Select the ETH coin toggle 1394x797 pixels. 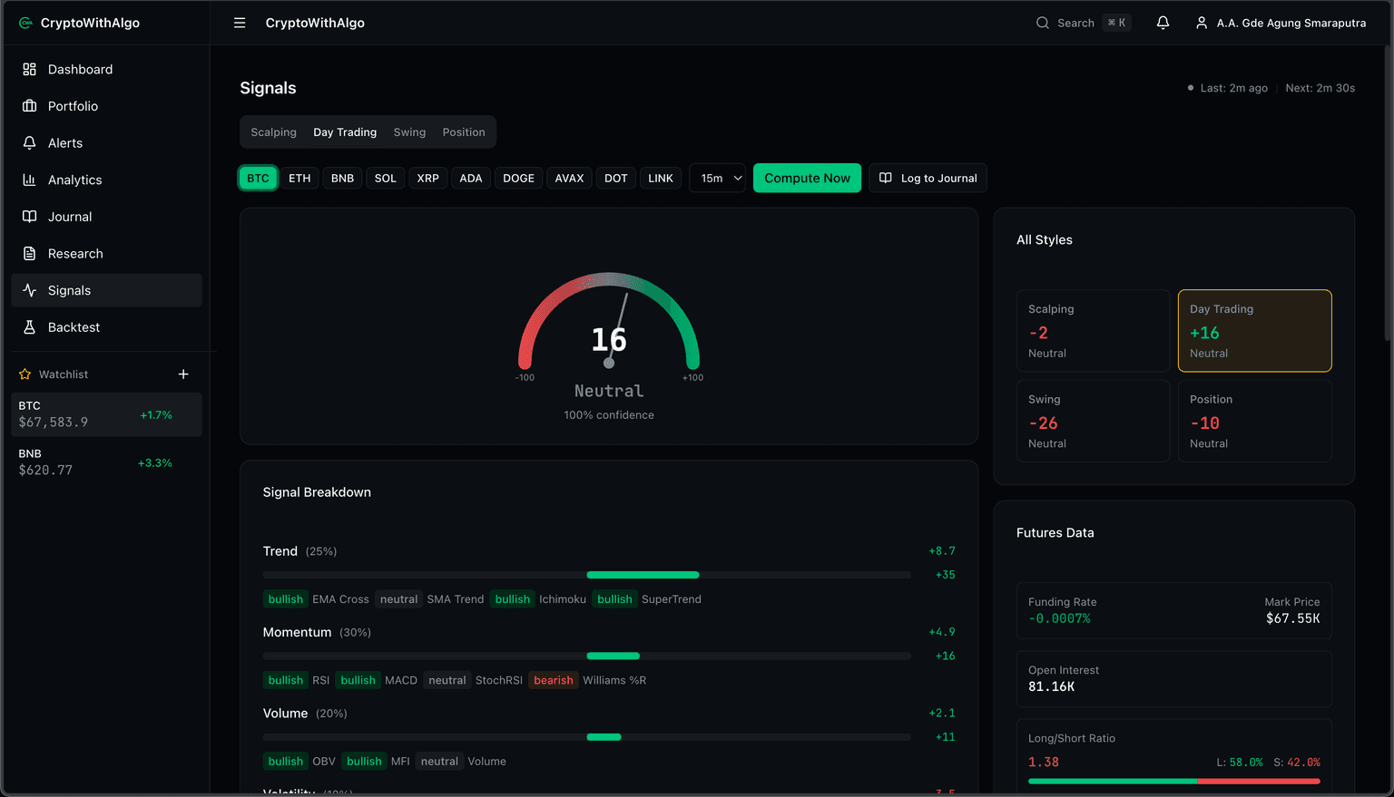(299, 178)
